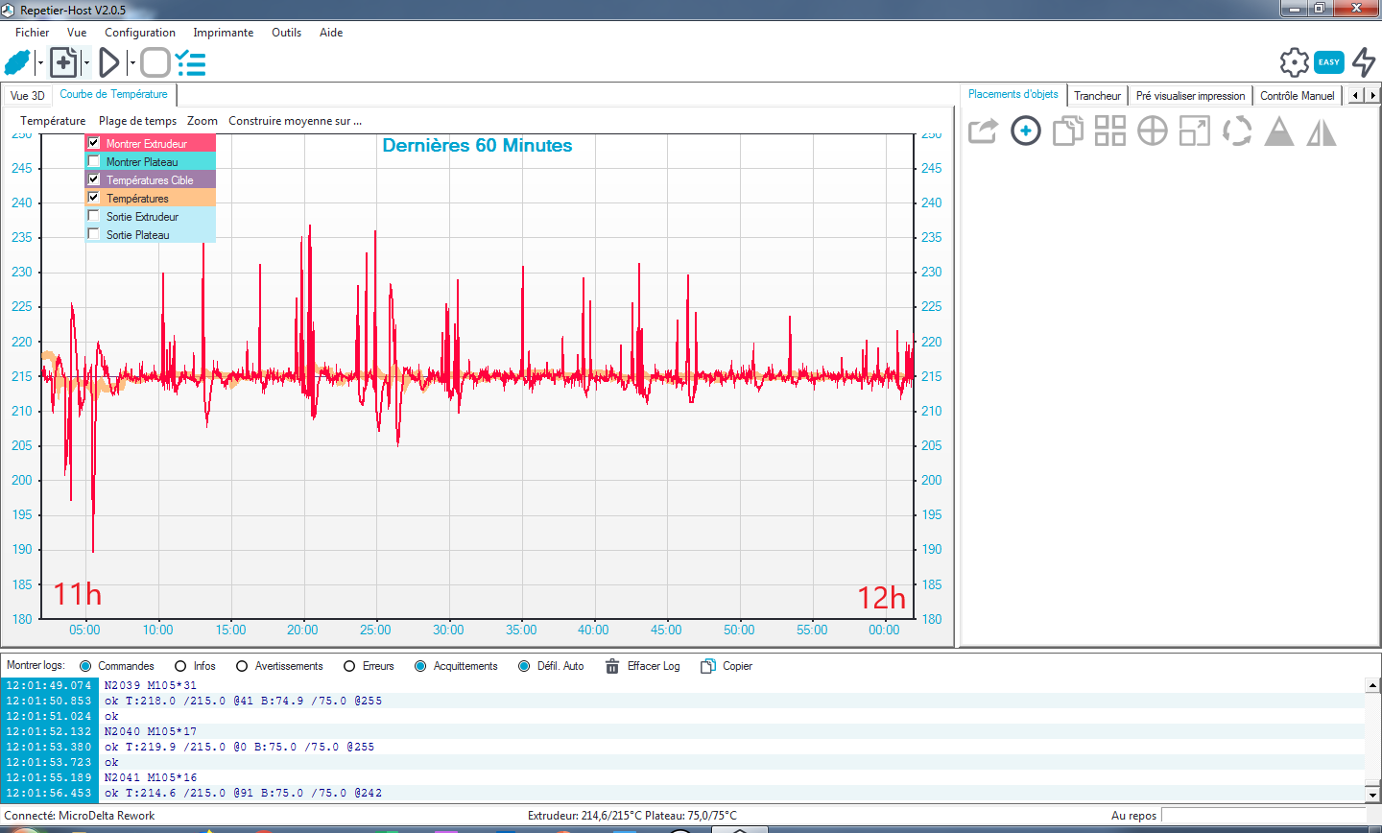Click the connect printer plug icon

tap(18, 63)
